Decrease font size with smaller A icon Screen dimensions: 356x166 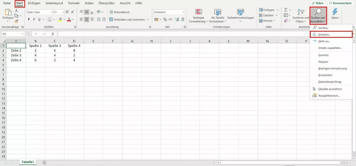pyautogui.click(x=73, y=12)
